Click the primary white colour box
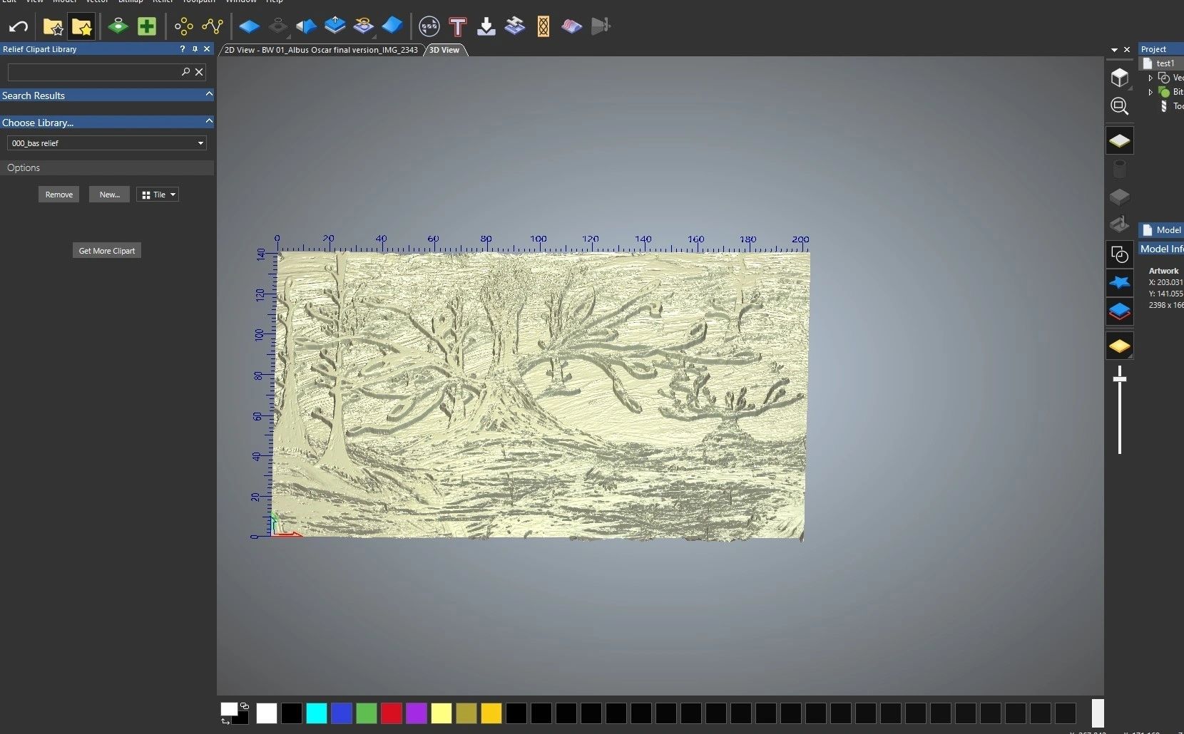The width and height of the screenshot is (1184, 734). 229,709
